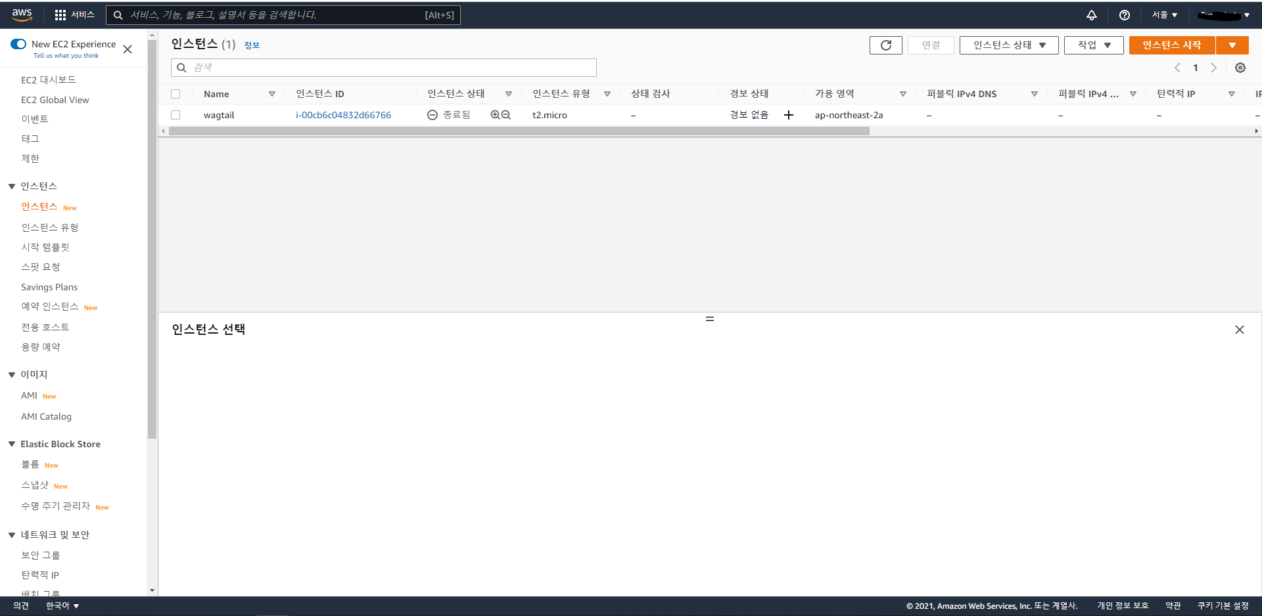Open 보안 그룹 in sidebar
1262x616 pixels.
(41, 555)
